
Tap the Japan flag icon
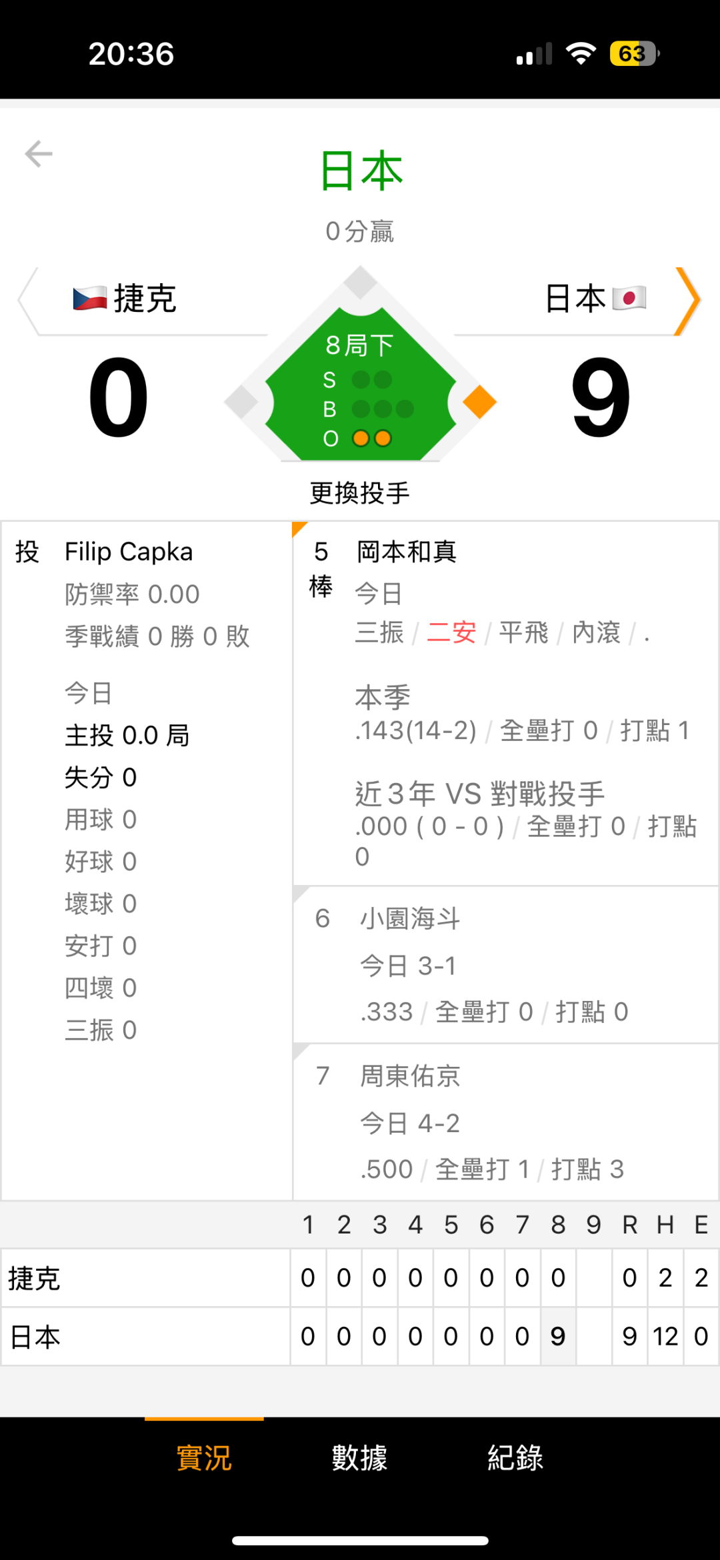(629, 298)
